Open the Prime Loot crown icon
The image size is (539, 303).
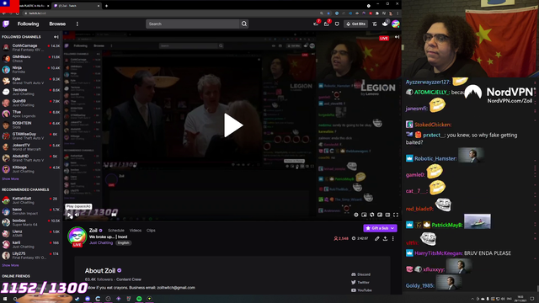316,24
